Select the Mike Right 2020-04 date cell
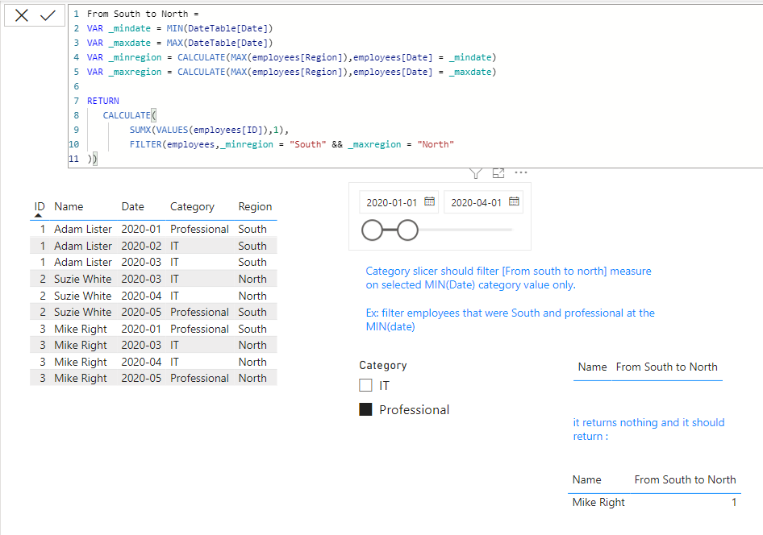This screenshot has width=763, height=535. pos(141,362)
